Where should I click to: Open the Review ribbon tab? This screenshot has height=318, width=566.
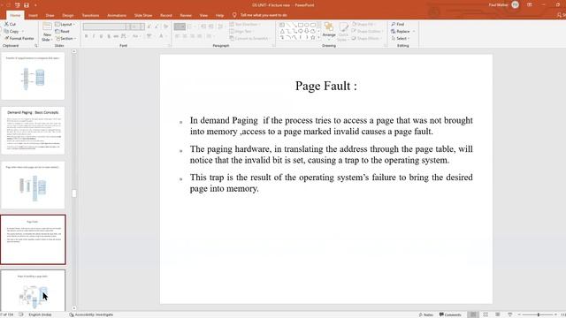(x=186, y=16)
